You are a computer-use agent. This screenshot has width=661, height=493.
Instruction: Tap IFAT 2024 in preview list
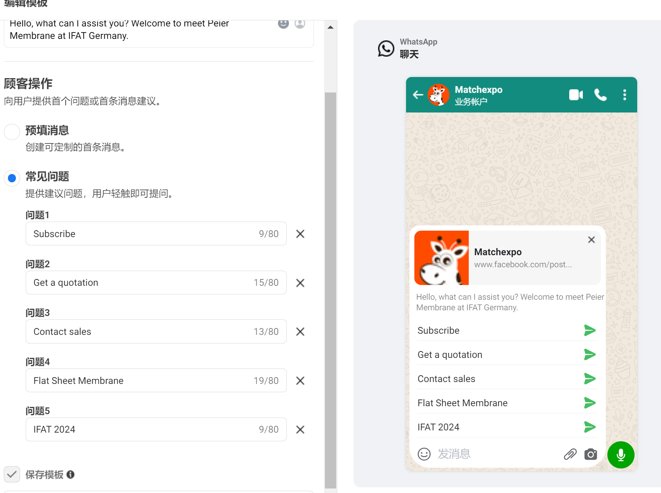[x=439, y=427]
